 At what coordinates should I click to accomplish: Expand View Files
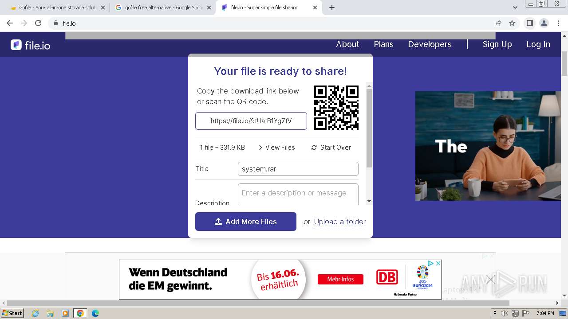tap(276, 148)
